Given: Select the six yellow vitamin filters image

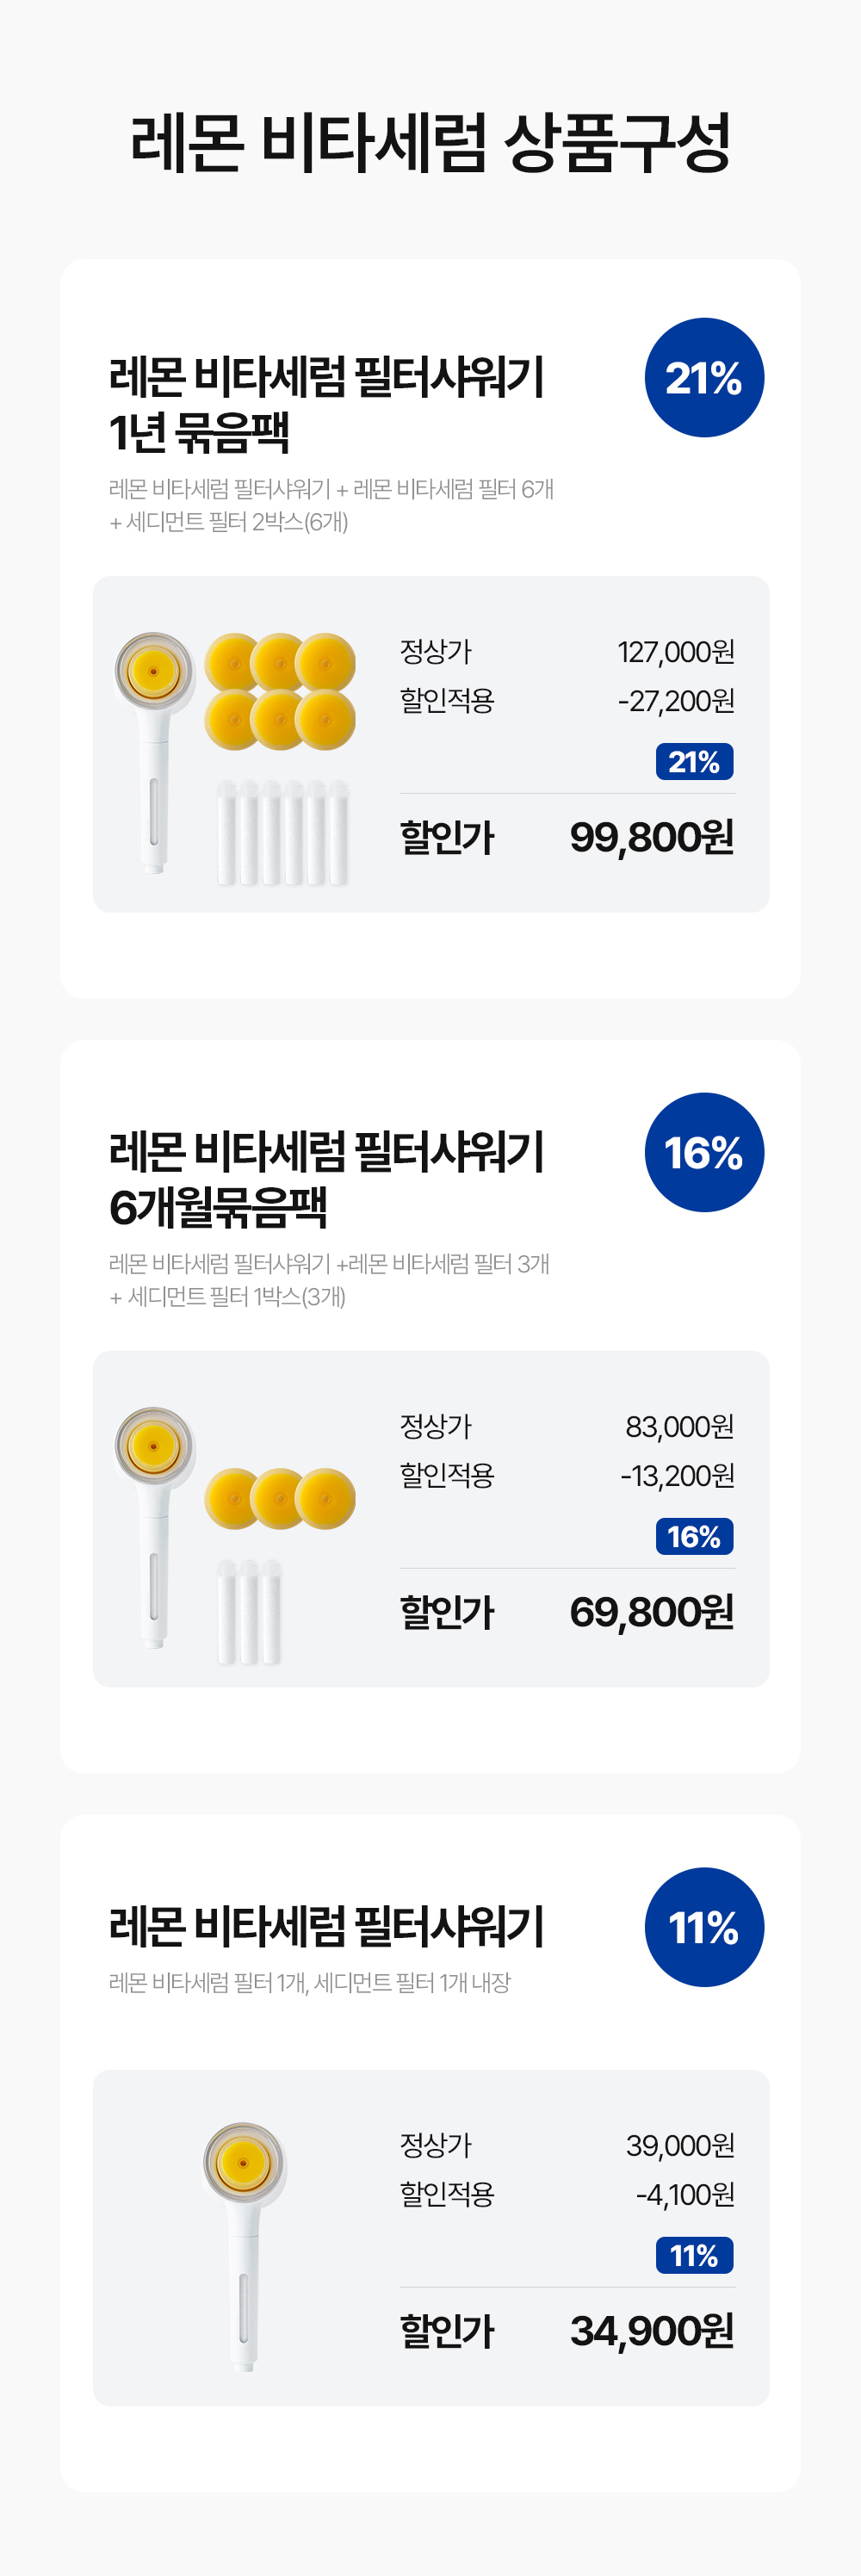Looking at the screenshot, I should [x=280, y=691].
